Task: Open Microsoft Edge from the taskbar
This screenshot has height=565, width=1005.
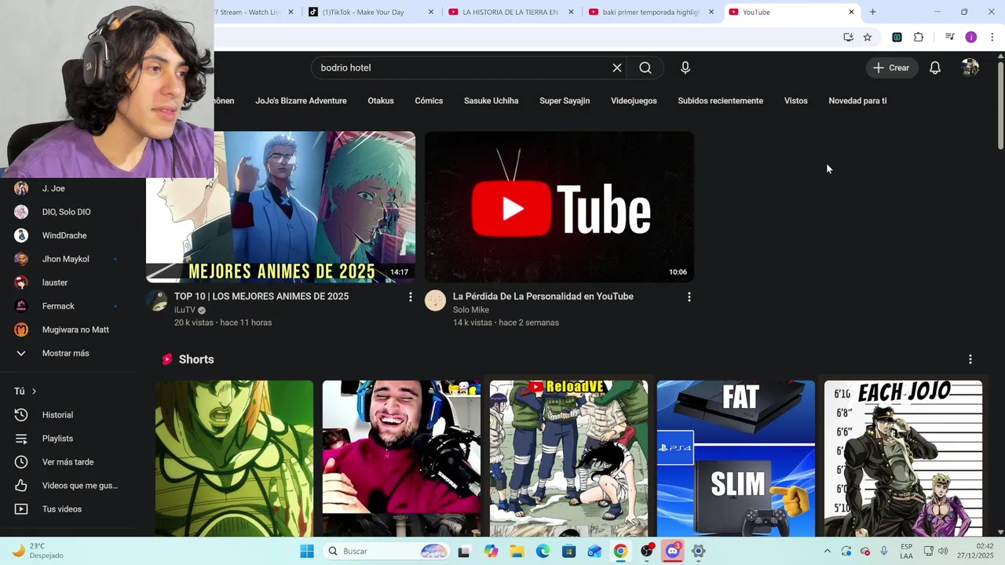Action: pyautogui.click(x=543, y=551)
